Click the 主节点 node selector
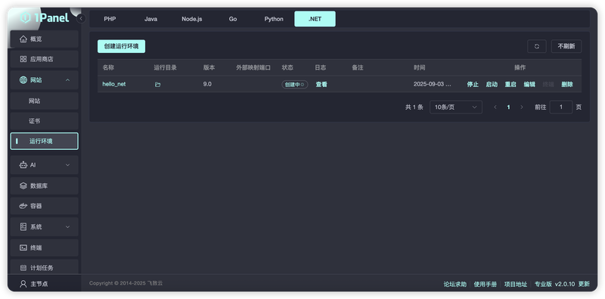Image resolution: width=605 pixels, height=299 pixels. tap(34, 284)
